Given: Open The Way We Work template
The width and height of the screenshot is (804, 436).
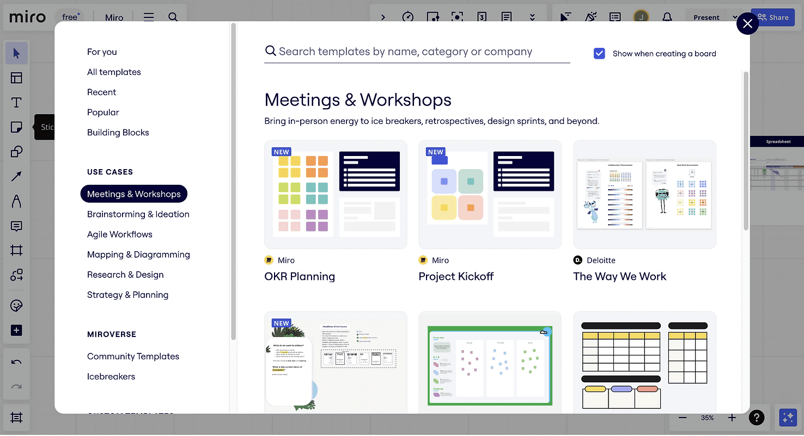Looking at the screenshot, I should pos(644,195).
